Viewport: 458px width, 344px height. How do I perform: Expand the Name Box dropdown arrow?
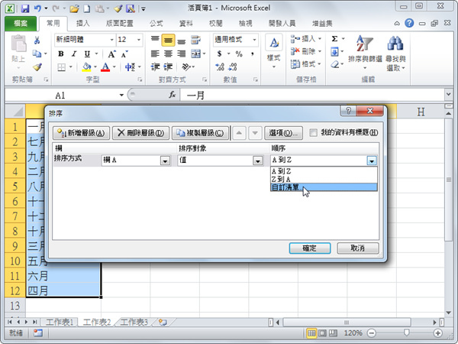click(x=121, y=95)
